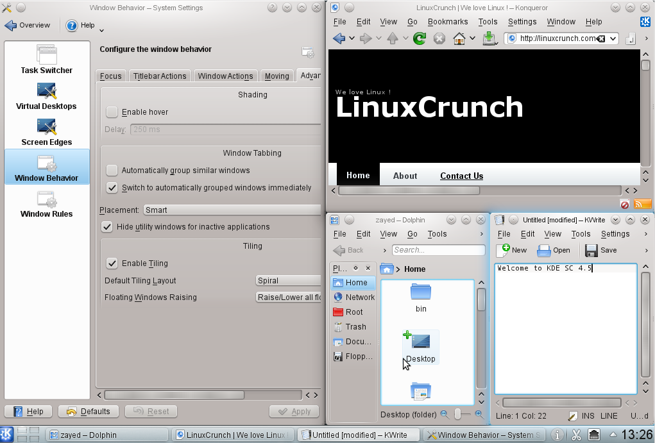The height and width of the screenshot is (443, 655).
Task: Click Konqueror's up-directory arrow icon
Action: (x=392, y=38)
